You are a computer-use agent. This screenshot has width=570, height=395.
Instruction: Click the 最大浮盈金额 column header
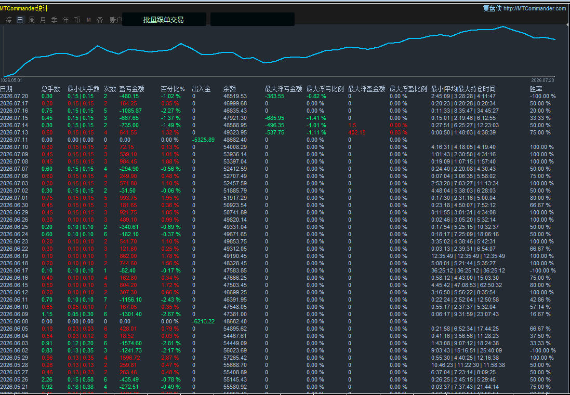tap(366, 89)
